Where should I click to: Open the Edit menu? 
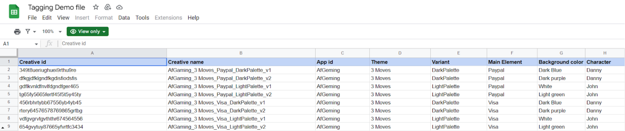47,18
